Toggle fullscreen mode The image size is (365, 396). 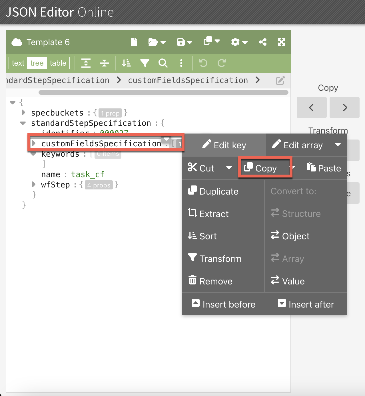(x=282, y=42)
